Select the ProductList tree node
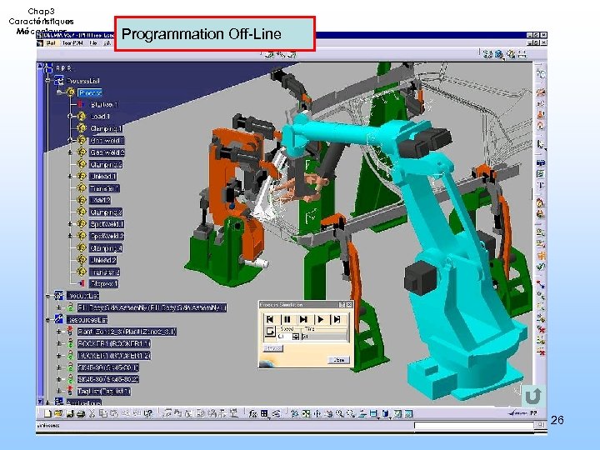Screen dimensions: 600x450 (x=82, y=296)
